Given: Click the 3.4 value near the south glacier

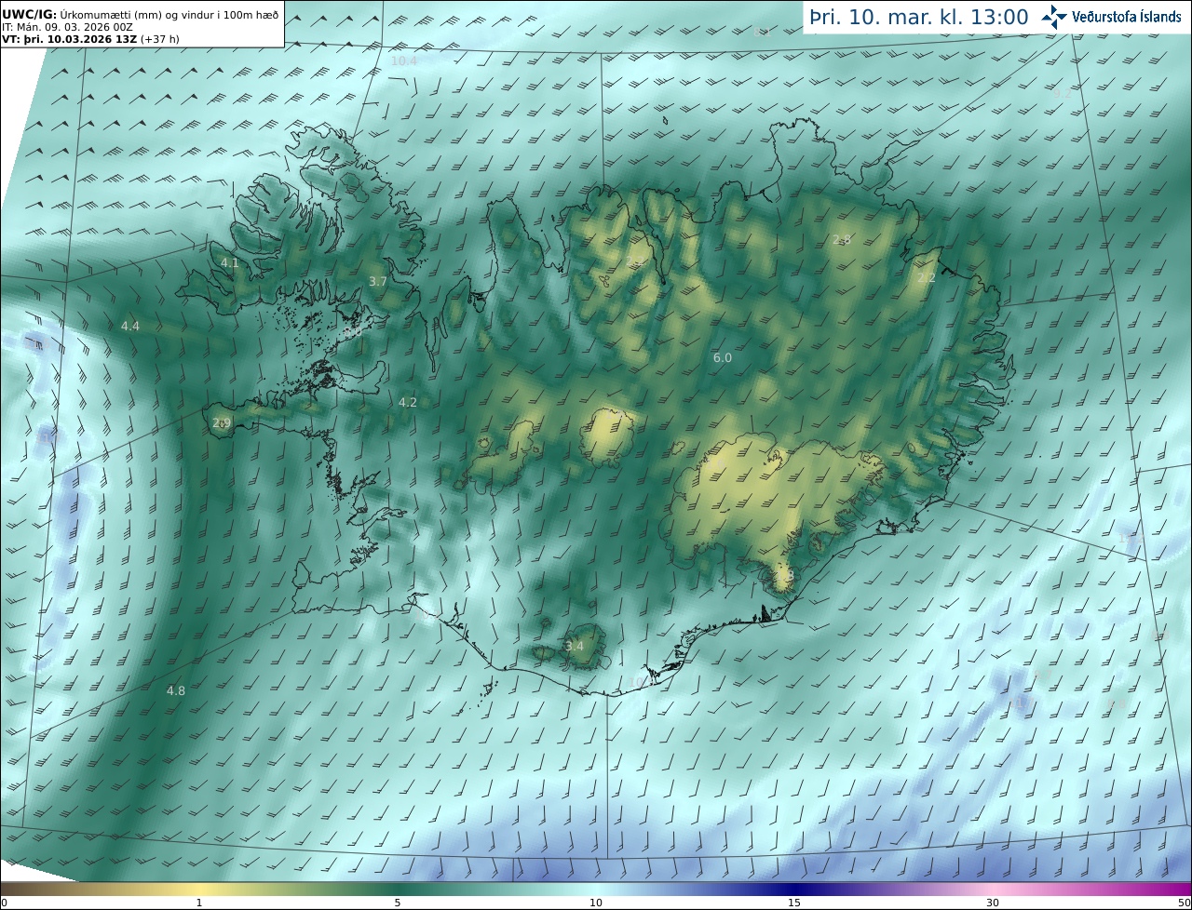Looking at the screenshot, I should pos(575,647).
